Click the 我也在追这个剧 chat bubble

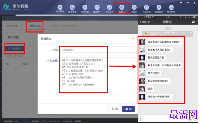point(156,57)
